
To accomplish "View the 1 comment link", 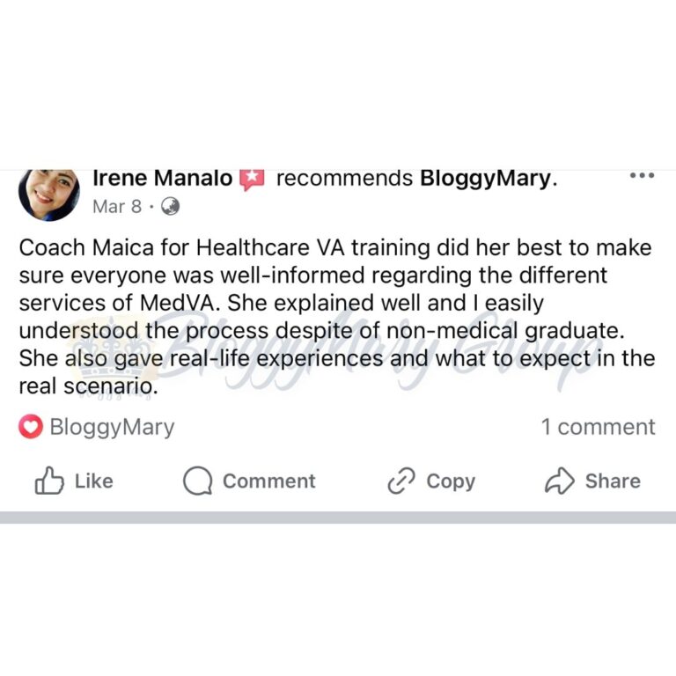I will point(598,428).
